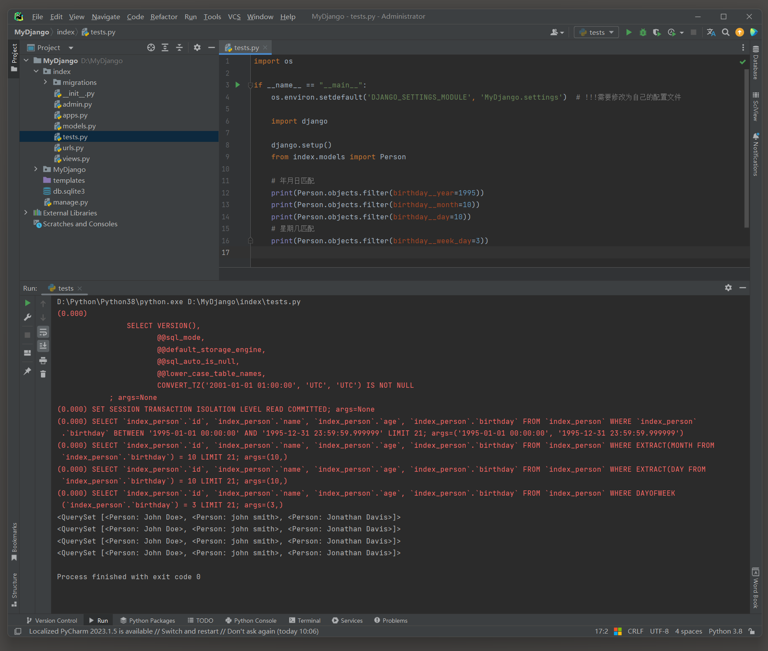Toggle the Structure tool window

point(14,590)
